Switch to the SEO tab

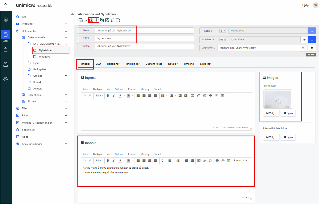[x=98, y=64]
